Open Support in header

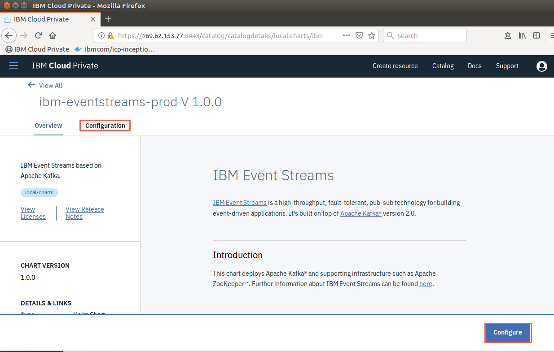click(507, 66)
